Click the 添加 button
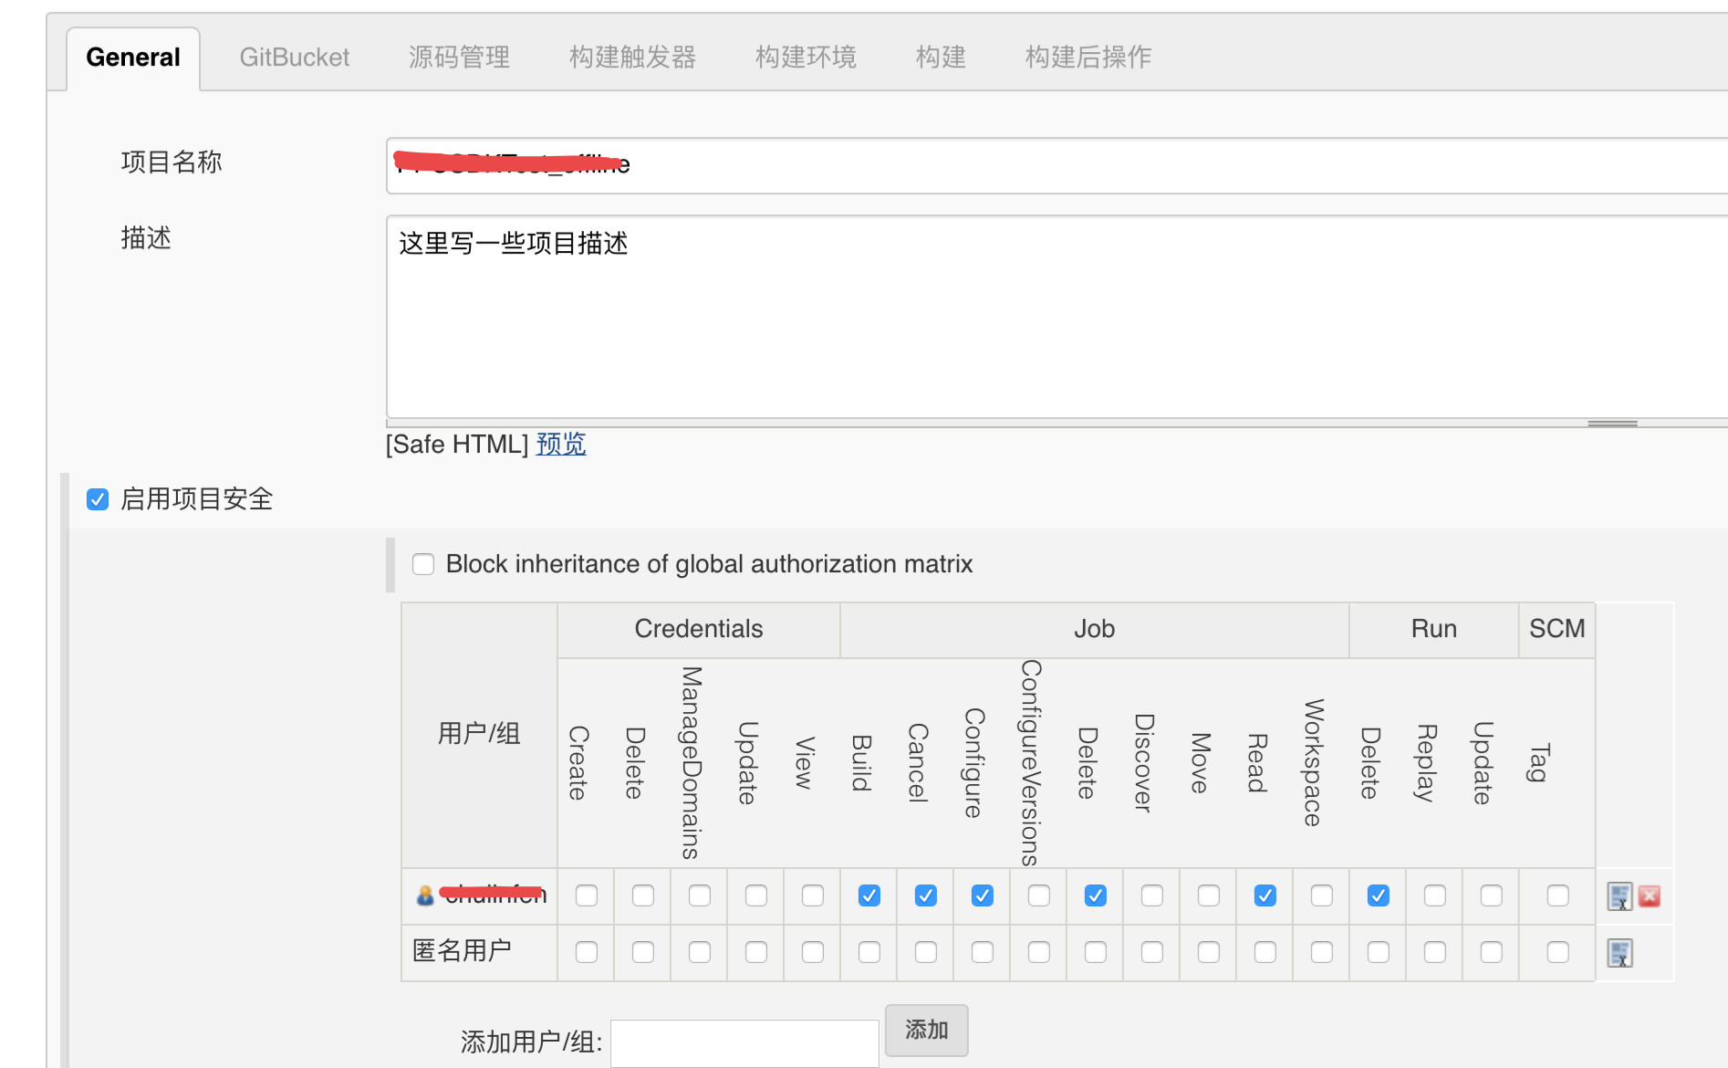Viewport: 1728px width, 1068px height. pyautogui.click(x=926, y=1031)
